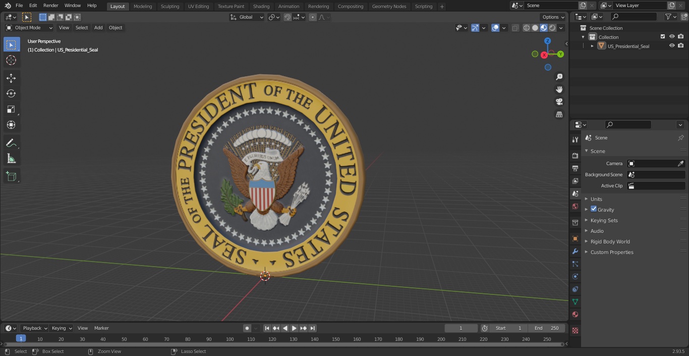Screen dimensions: 689x356
Task: Open the File menu
Action: (19, 6)
